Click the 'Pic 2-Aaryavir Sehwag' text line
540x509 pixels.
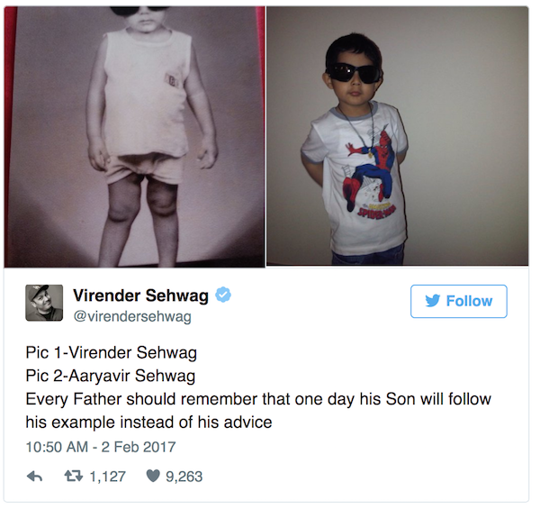(x=111, y=376)
